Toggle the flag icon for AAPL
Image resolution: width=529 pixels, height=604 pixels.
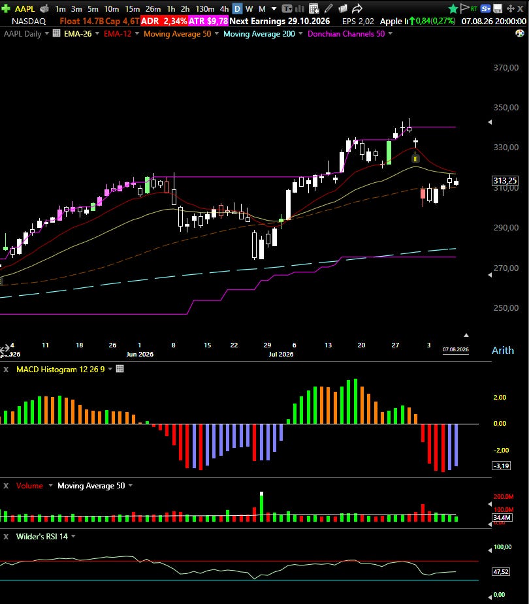(x=464, y=8)
